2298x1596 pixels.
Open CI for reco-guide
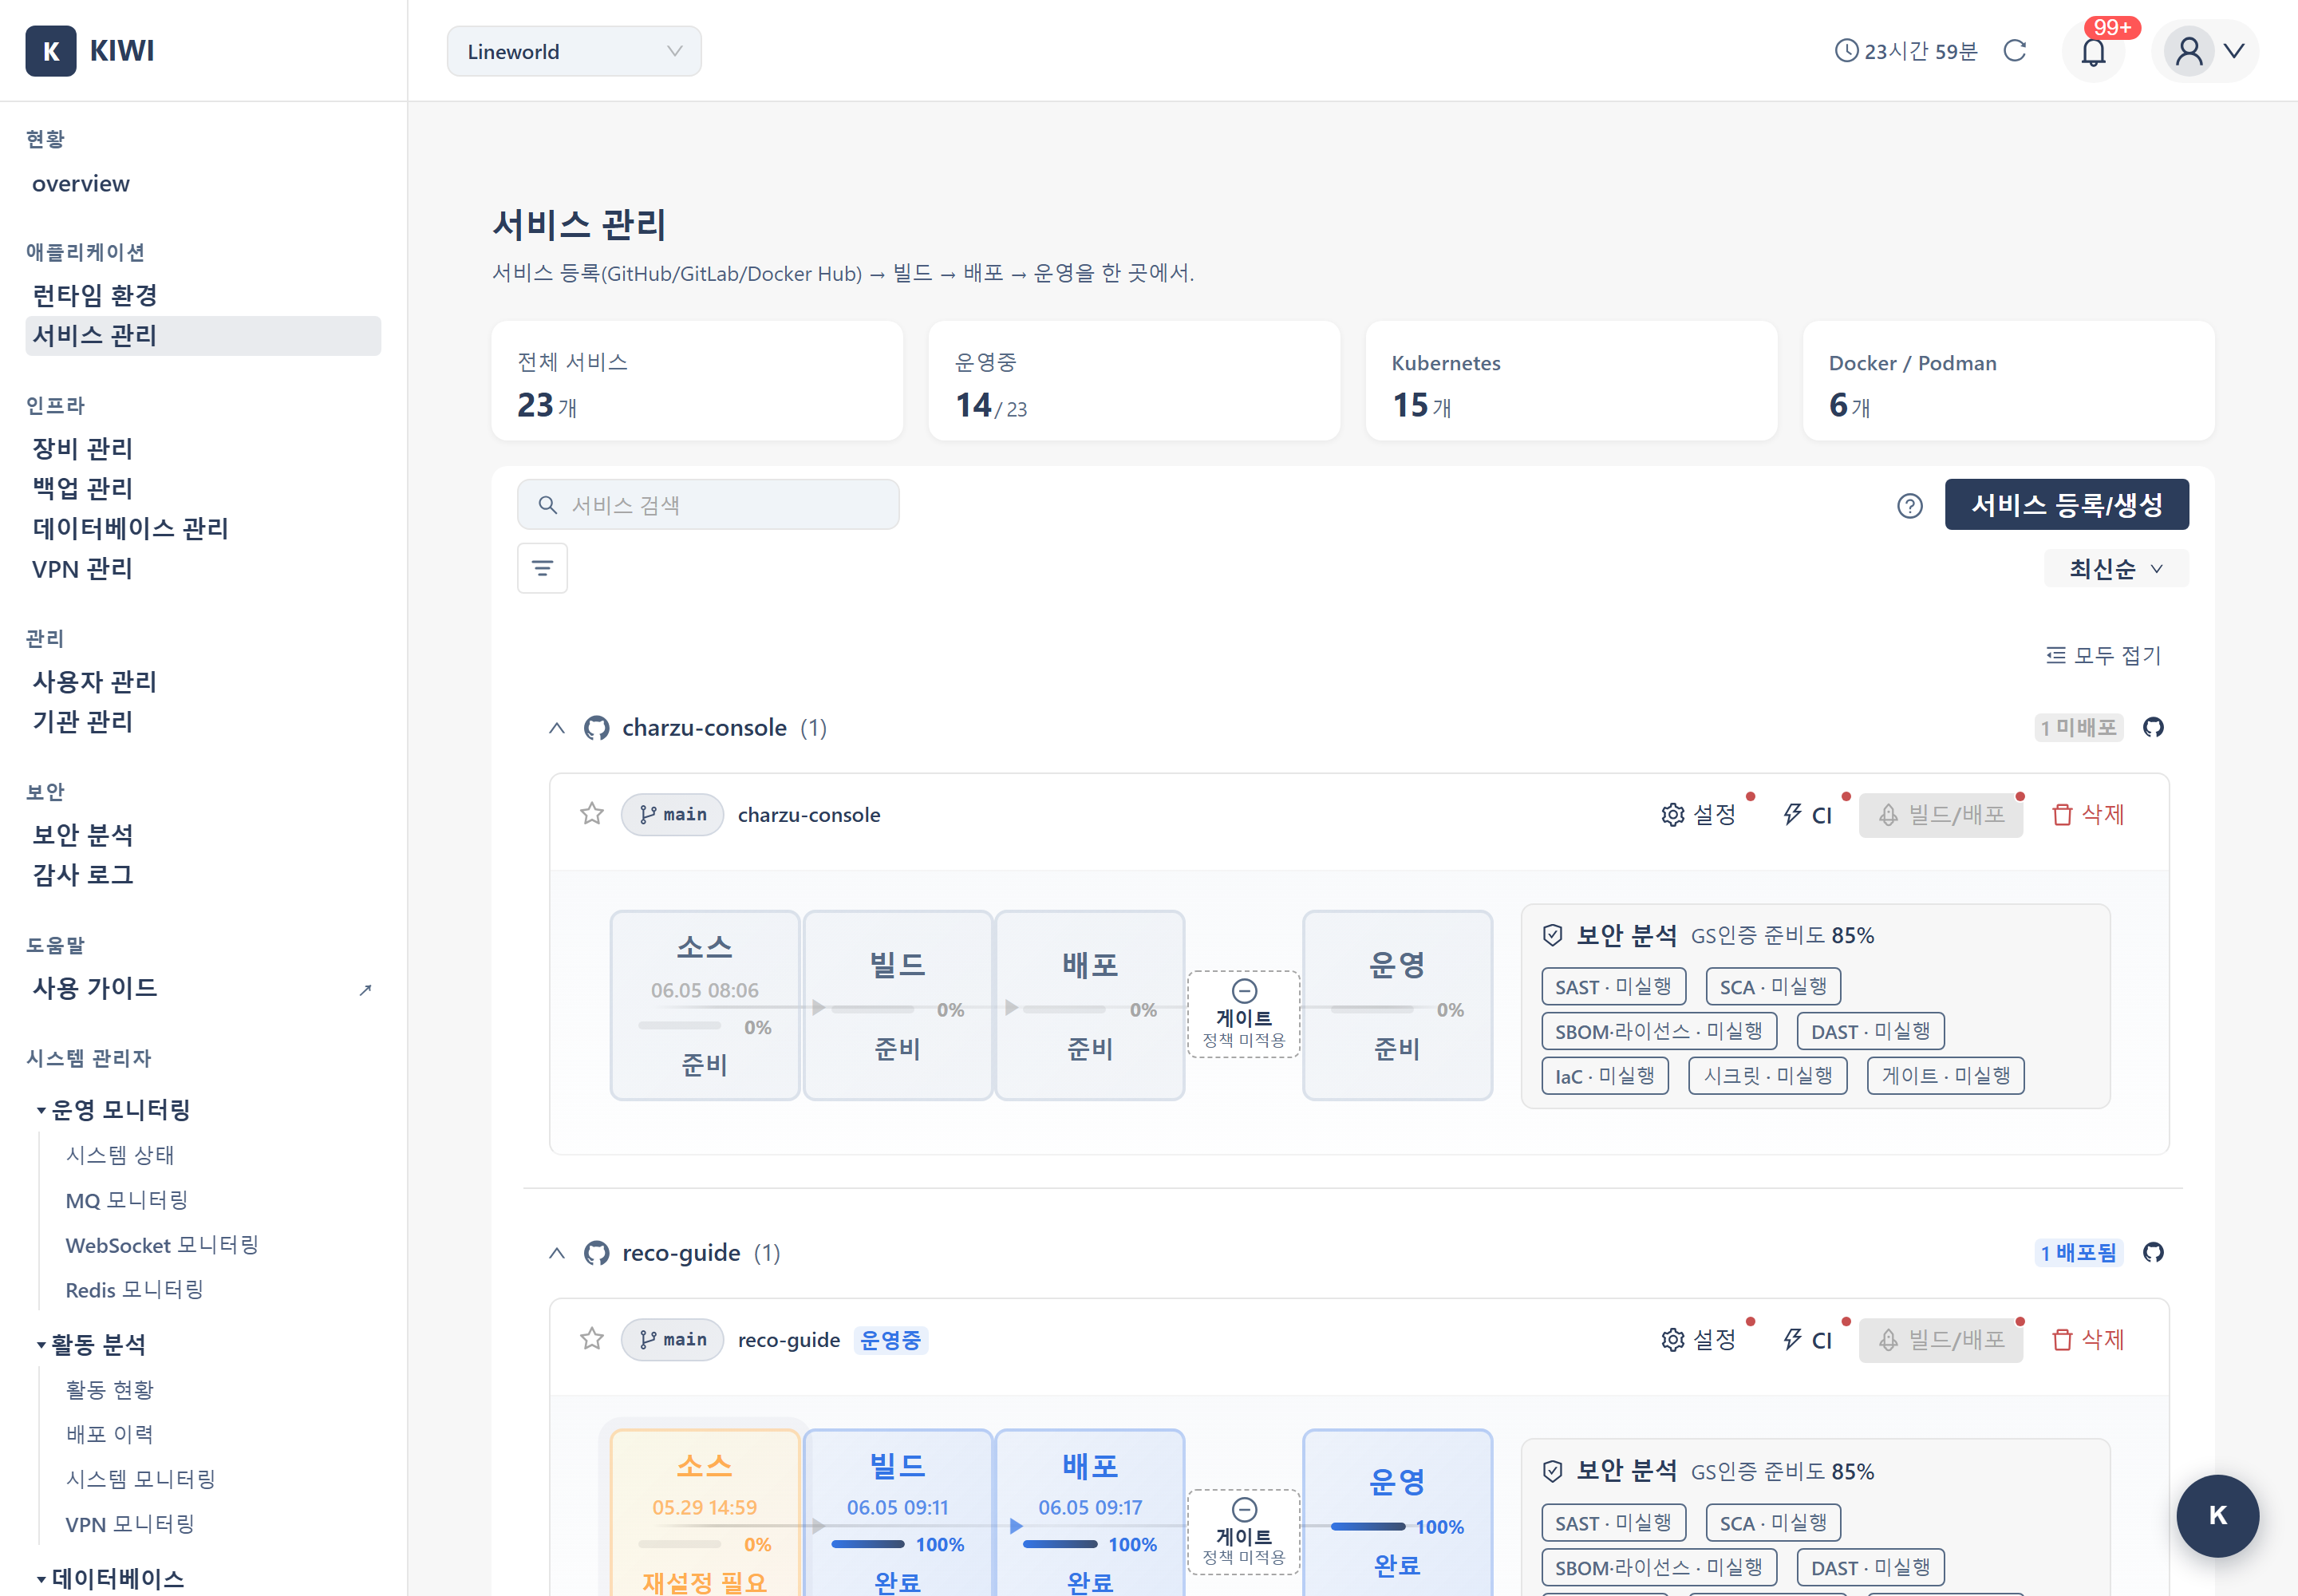[1808, 1339]
